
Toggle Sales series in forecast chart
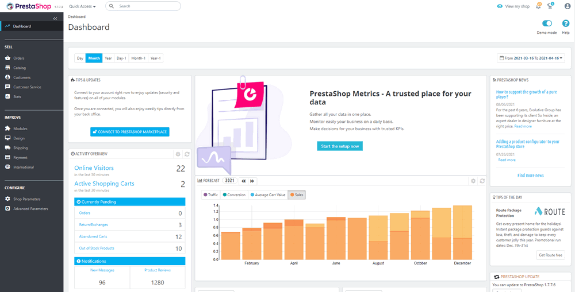click(297, 195)
